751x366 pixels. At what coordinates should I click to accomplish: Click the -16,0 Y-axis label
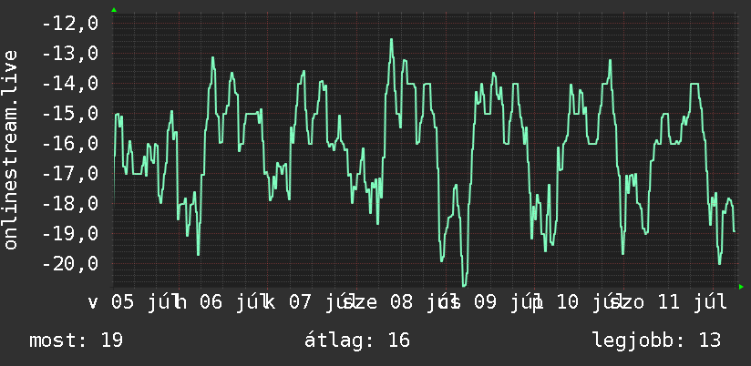[70, 143]
